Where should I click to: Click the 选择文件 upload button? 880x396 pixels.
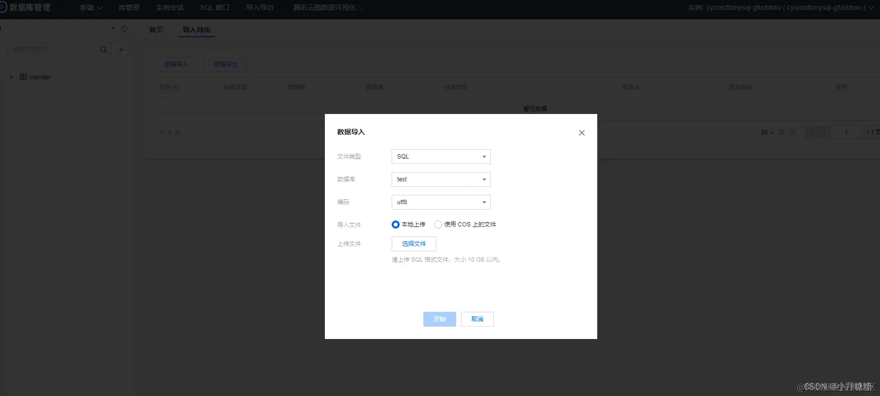414,244
